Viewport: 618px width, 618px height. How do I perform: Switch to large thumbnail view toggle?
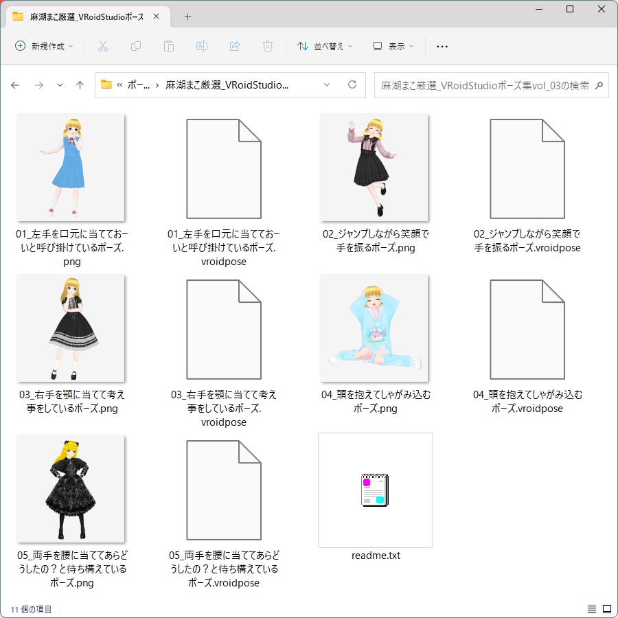point(607,609)
